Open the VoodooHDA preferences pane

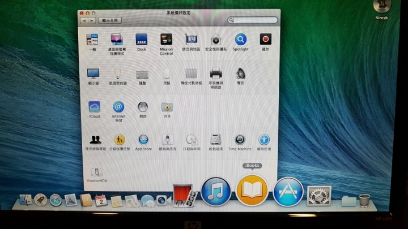point(96,172)
